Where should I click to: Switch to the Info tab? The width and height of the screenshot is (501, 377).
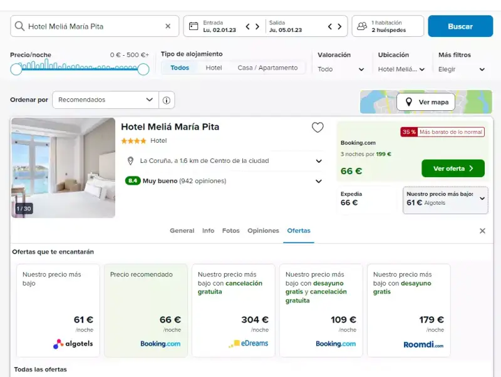(x=208, y=230)
